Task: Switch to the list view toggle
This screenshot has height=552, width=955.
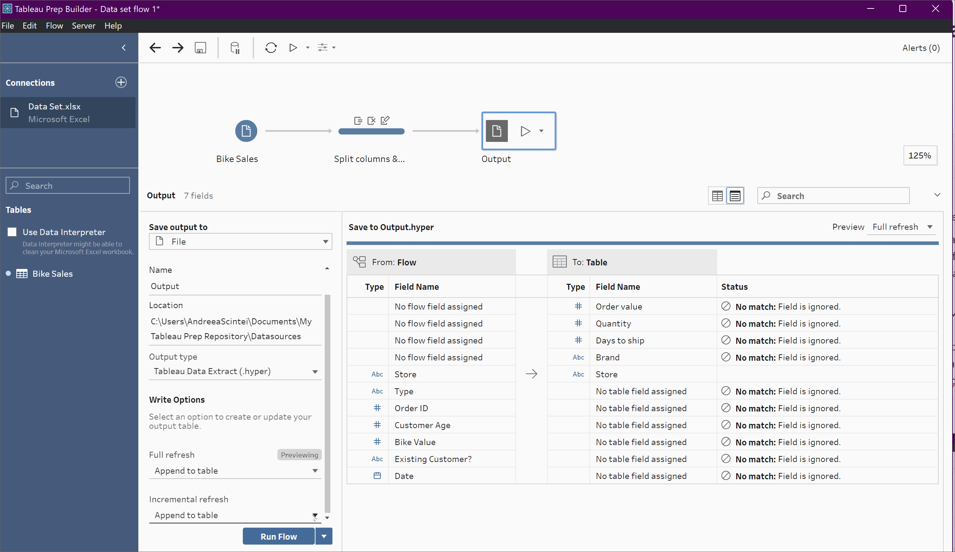Action: (x=735, y=196)
